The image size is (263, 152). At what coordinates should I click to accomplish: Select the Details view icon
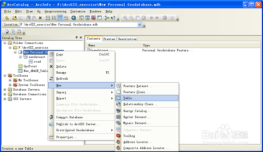[60, 18]
